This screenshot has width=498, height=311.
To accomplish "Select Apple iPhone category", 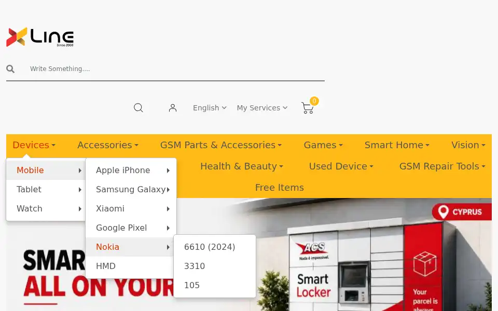I will click(x=131, y=170).
